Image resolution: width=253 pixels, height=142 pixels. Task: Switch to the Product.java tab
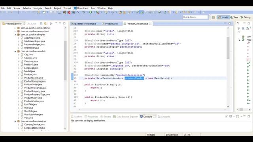coord(111,24)
